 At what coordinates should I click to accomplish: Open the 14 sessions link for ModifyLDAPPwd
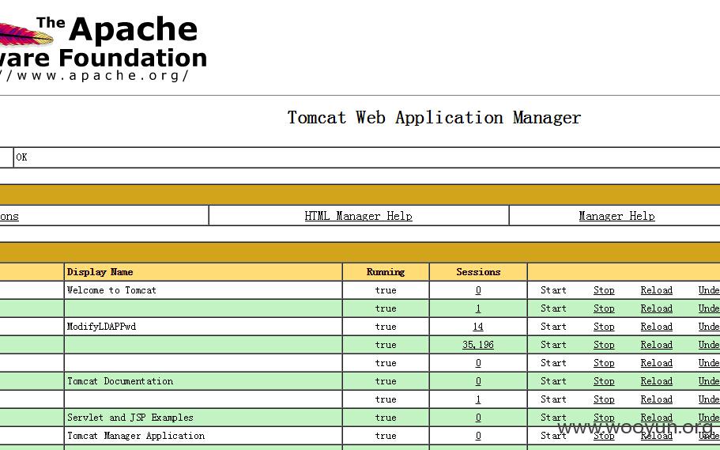[x=478, y=327]
